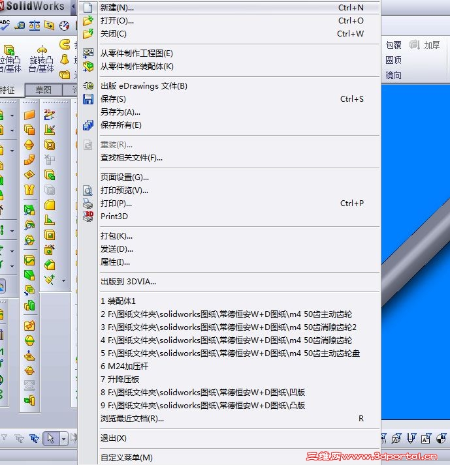
Task: Click the 包覆 wrap command
Action: click(x=394, y=45)
